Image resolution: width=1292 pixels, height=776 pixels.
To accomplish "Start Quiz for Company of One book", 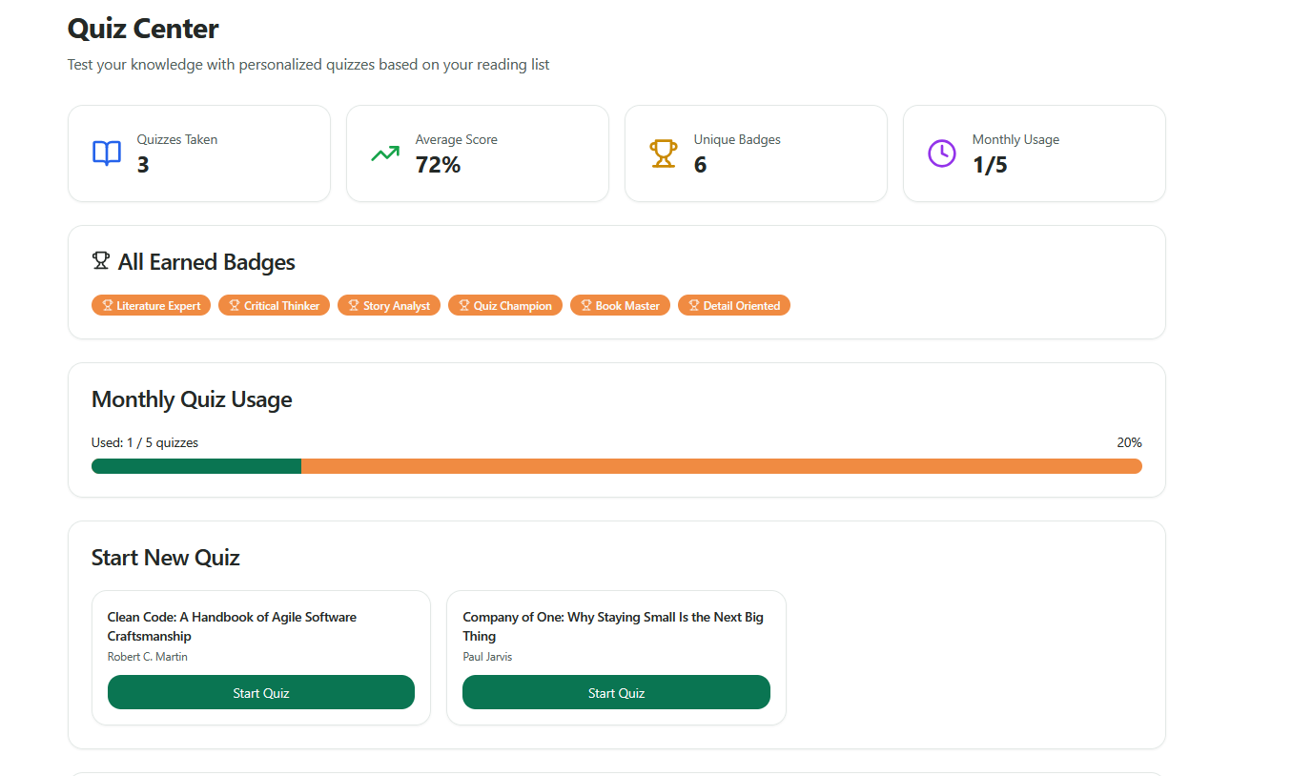I will [616, 693].
